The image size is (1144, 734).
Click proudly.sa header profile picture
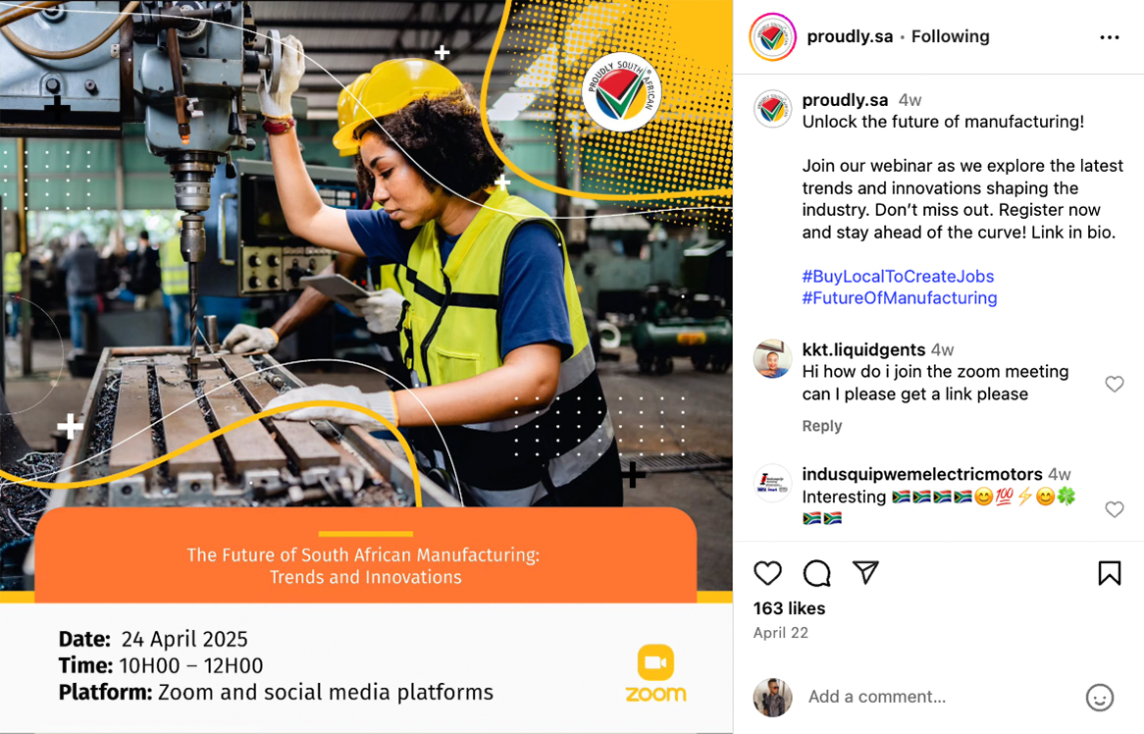click(x=772, y=37)
